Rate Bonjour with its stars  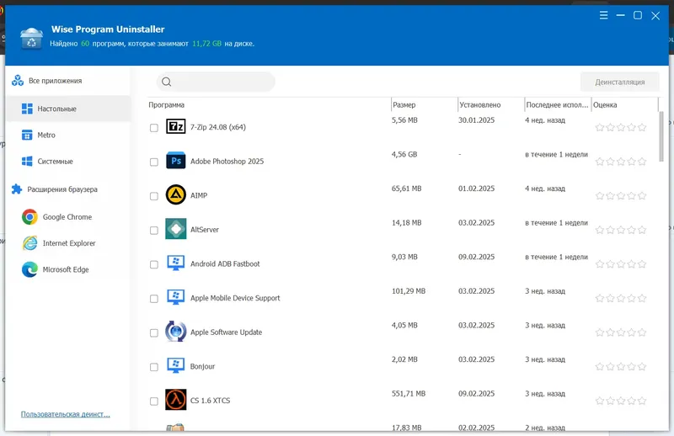pyautogui.click(x=621, y=366)
